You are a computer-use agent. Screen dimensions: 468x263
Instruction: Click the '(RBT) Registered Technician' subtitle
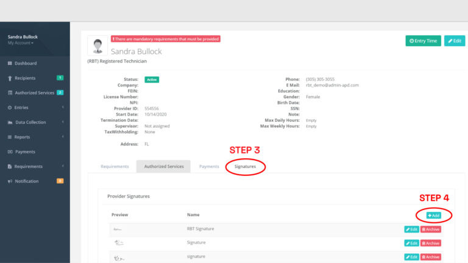[117, 61]
